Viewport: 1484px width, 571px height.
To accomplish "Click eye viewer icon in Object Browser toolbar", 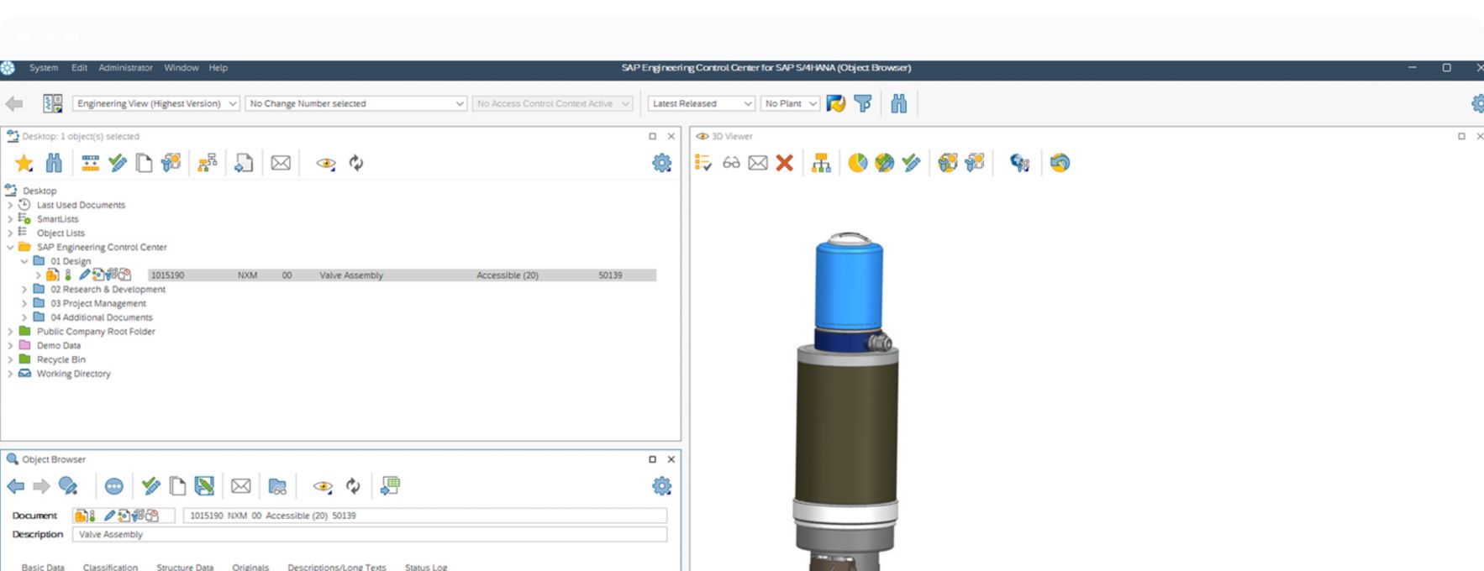I will 323,486.
